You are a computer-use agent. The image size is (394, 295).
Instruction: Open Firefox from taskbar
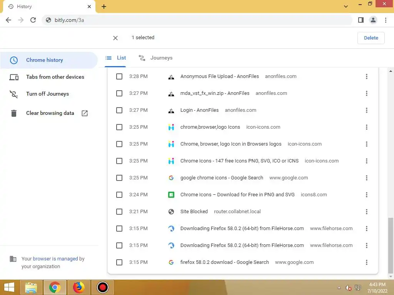pos(78,287)
